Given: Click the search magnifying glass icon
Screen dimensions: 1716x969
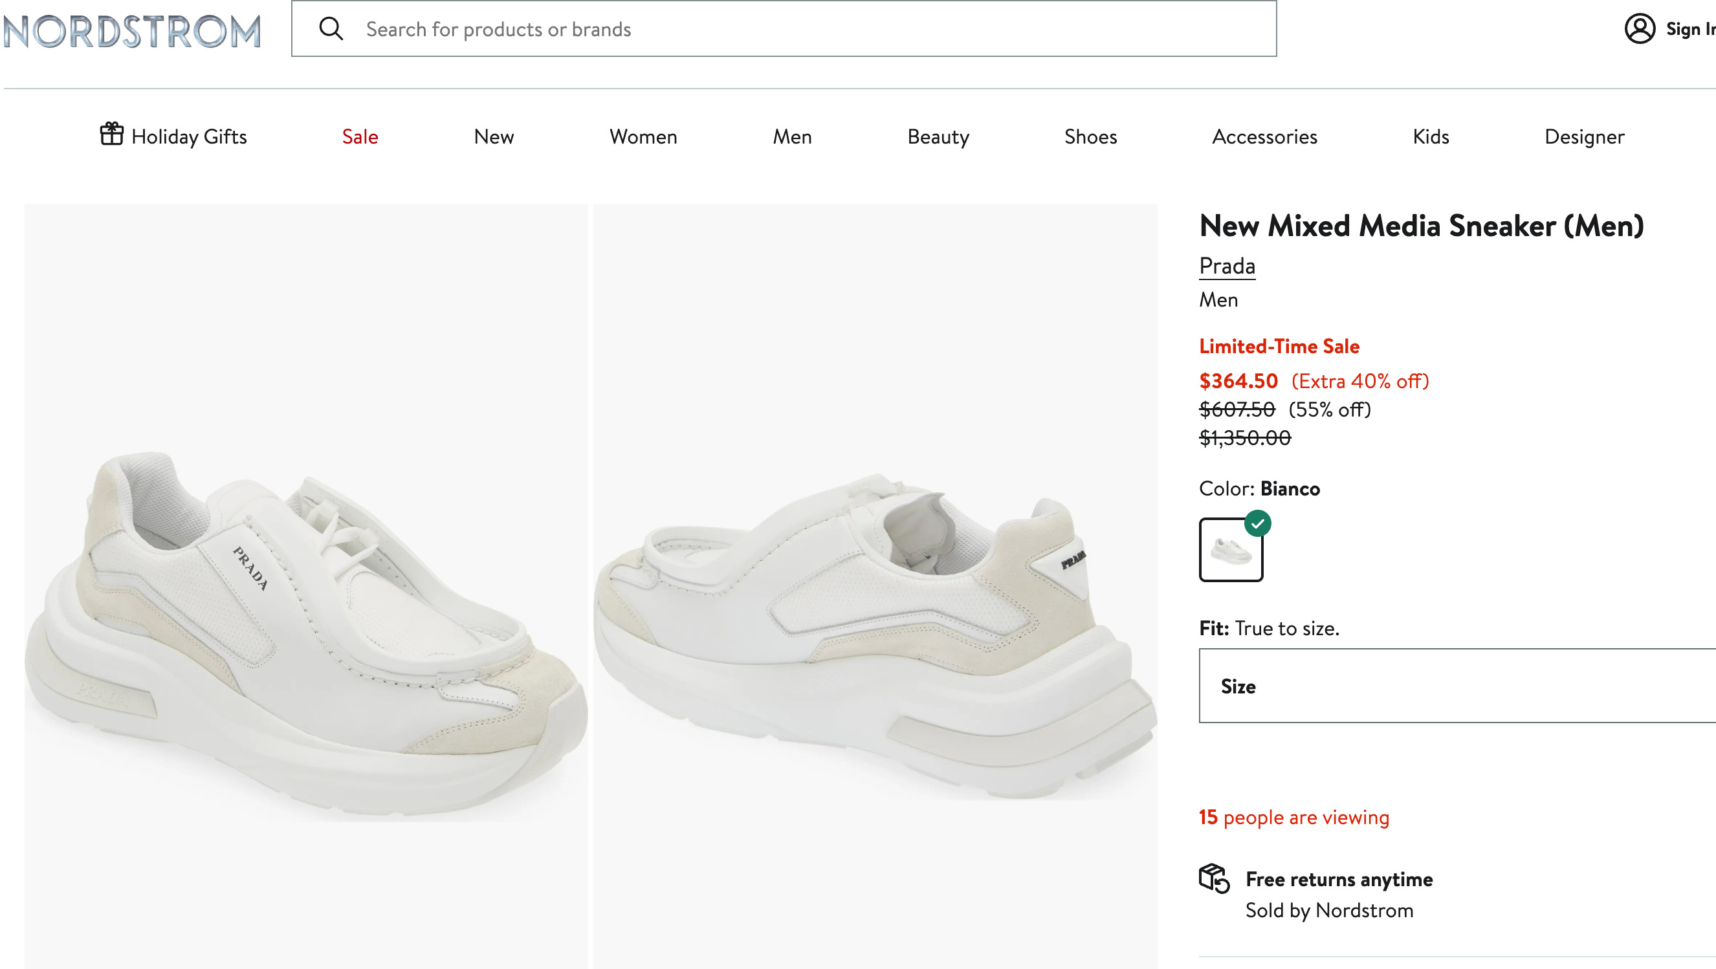Looking at the screenshot, I should (x=331, y=29).
